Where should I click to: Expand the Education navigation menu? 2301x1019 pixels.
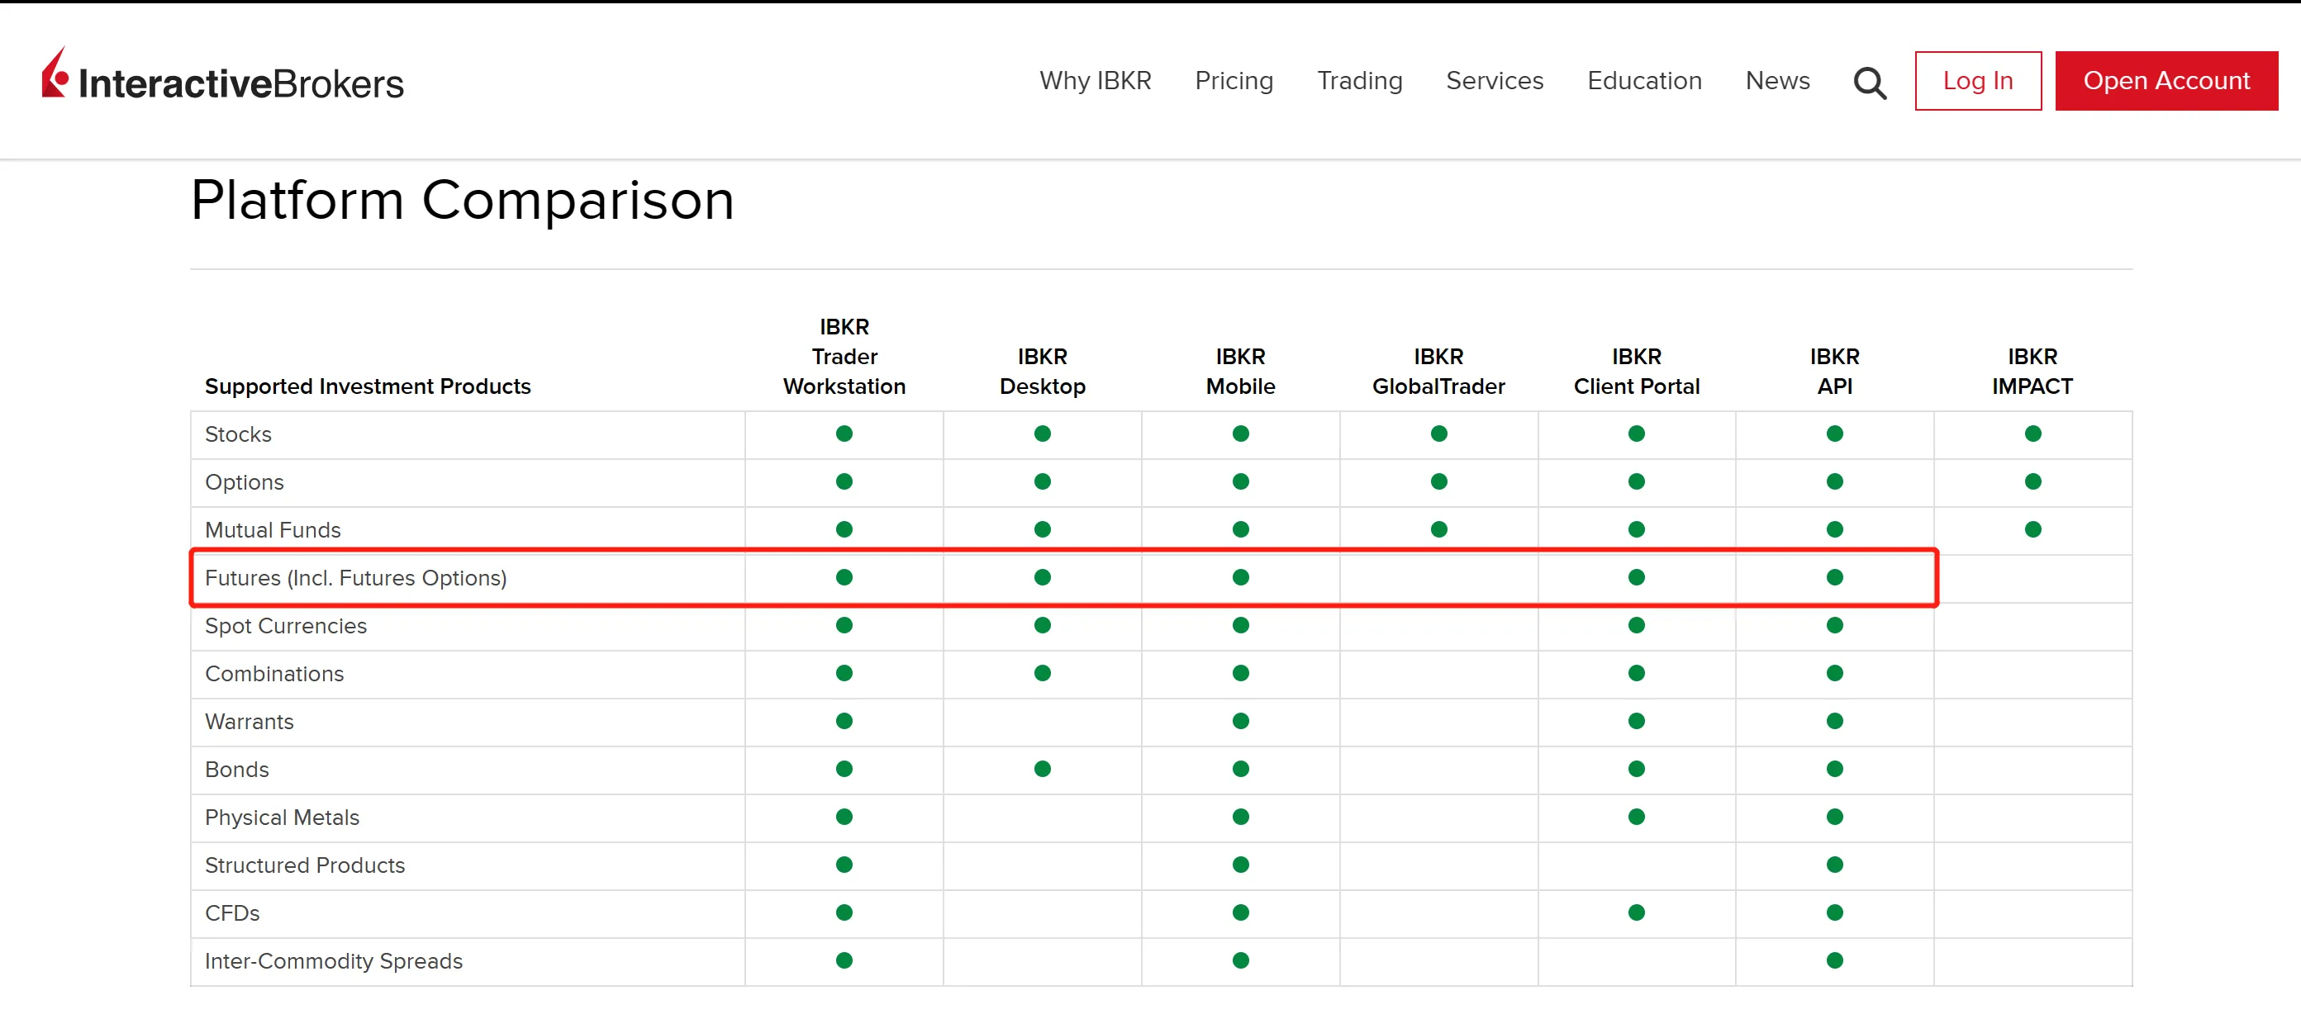tap(1643, 81)
